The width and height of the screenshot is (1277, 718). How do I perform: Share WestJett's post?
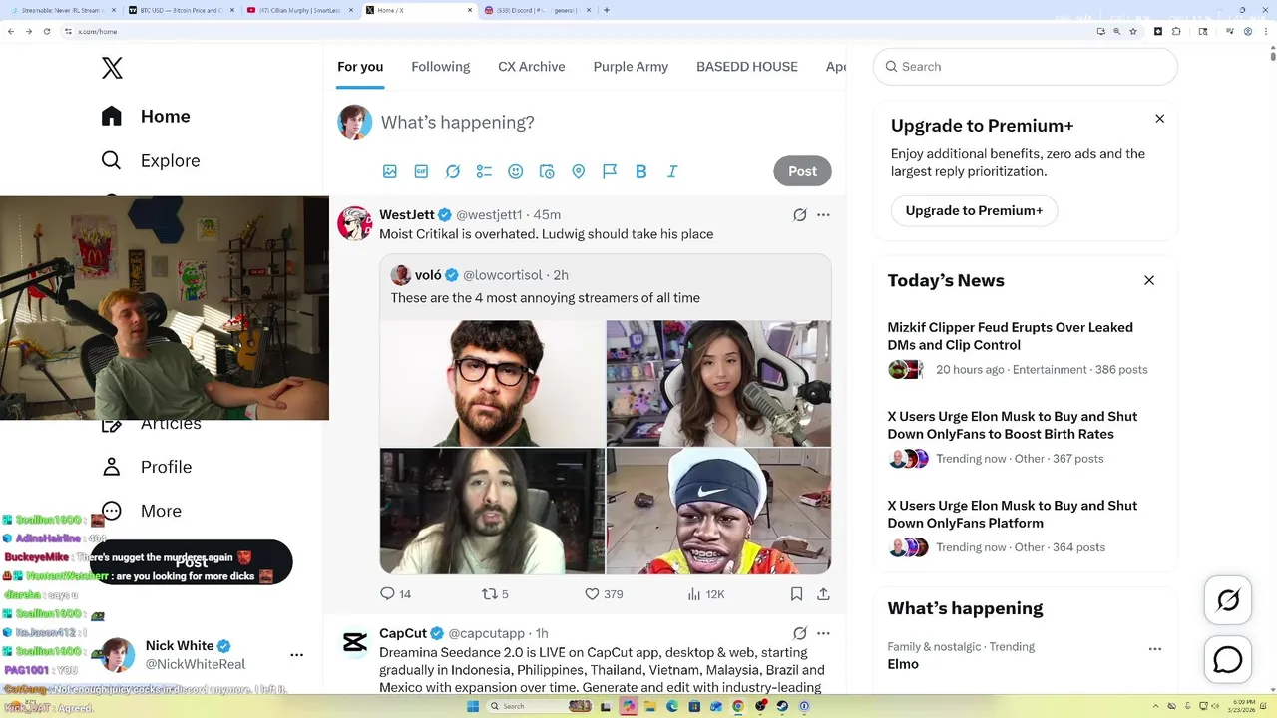(823, 594)
